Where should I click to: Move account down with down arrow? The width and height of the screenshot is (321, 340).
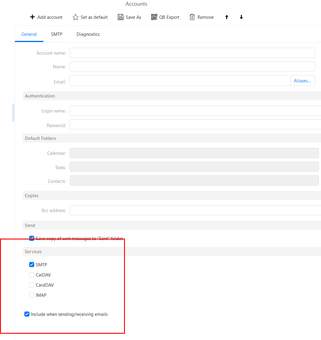241,17
